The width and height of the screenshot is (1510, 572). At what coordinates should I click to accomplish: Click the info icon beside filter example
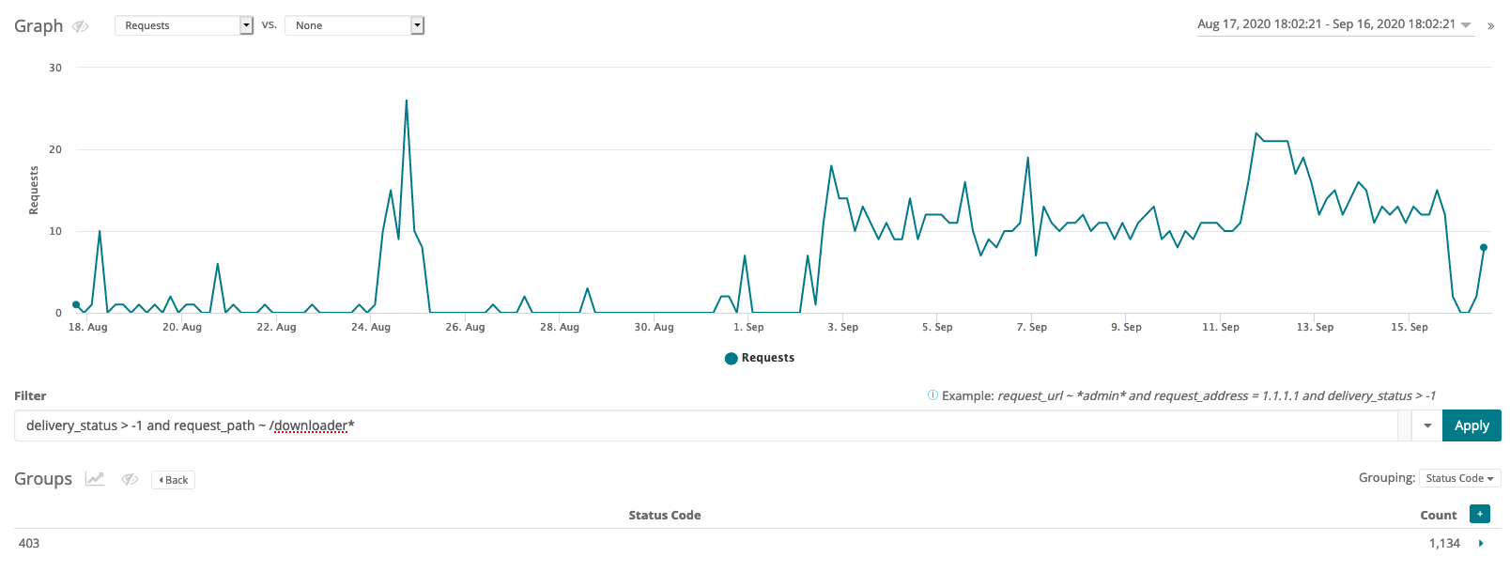point(932,395)
